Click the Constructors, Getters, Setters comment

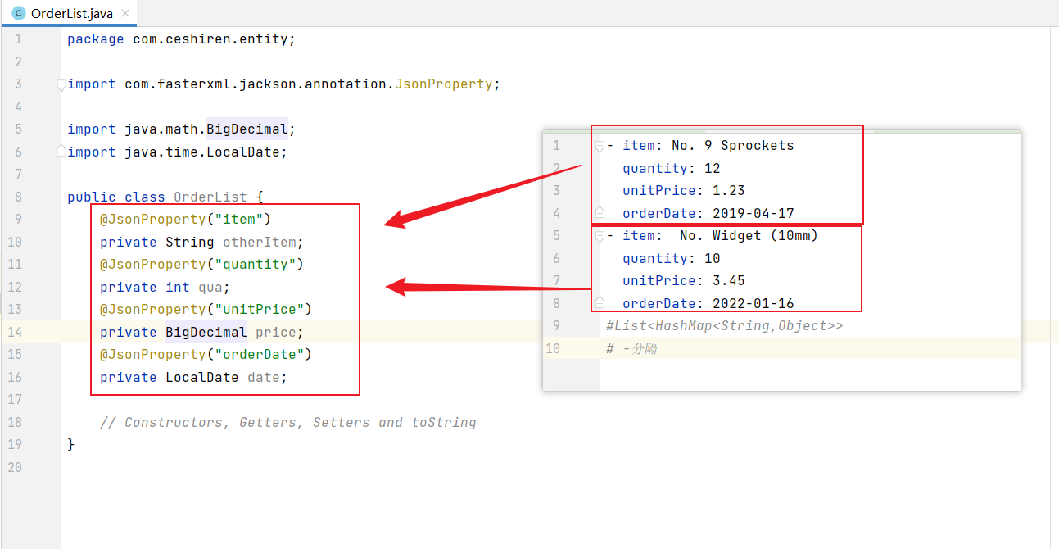pyautogui.click(x=287, y=423)
